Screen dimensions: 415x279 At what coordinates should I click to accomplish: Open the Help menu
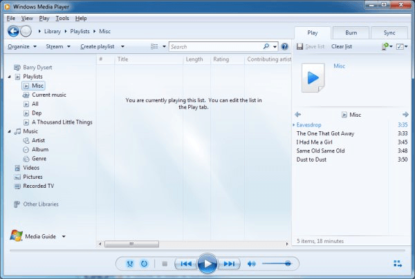[81, 18]
